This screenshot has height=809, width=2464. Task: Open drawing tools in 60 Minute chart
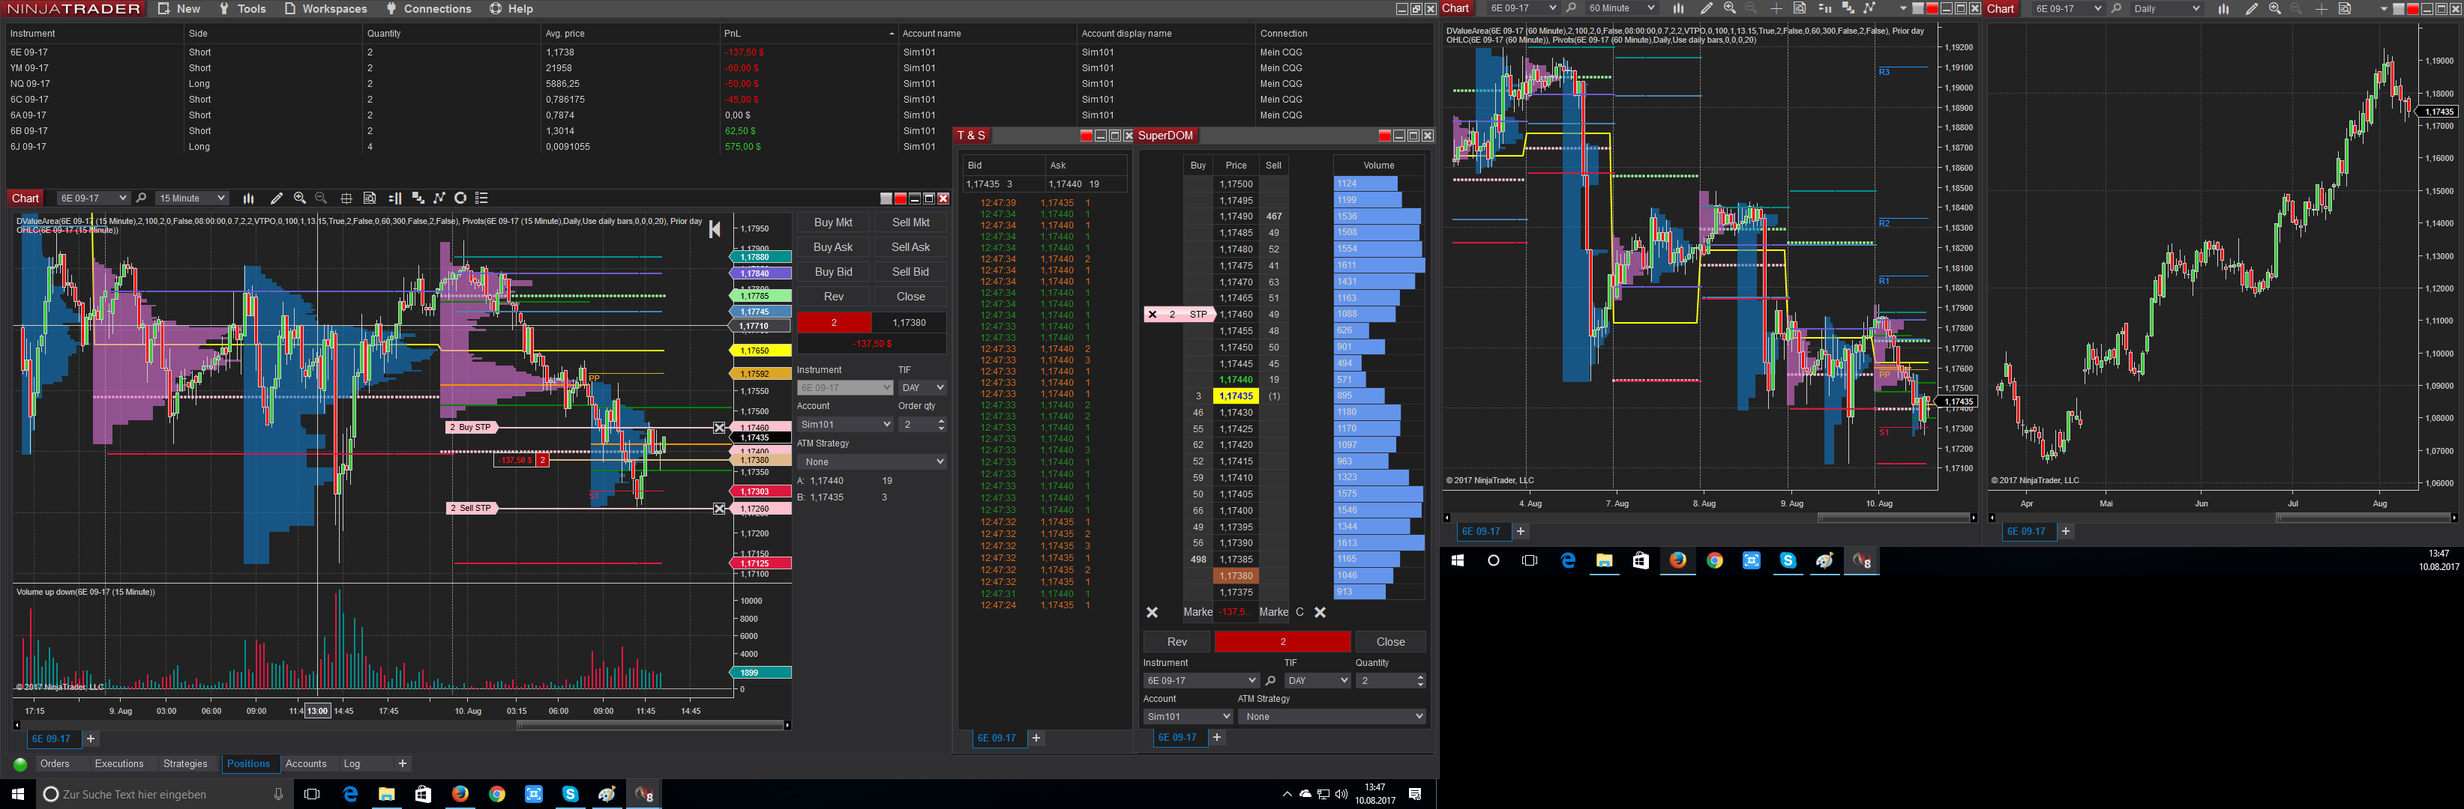click(x=1707, y=8)
